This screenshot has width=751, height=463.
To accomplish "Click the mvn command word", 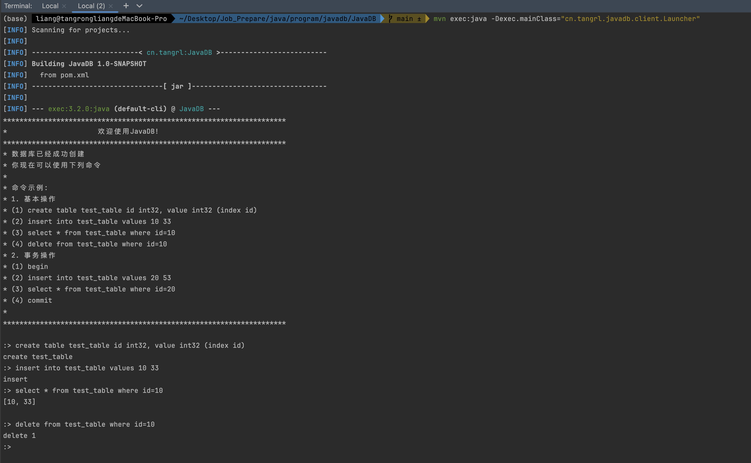I will pos(439,19).
